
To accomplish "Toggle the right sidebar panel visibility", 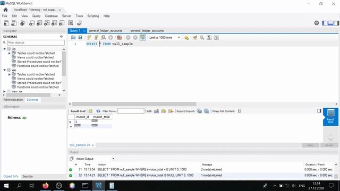I will click(336, 23).
